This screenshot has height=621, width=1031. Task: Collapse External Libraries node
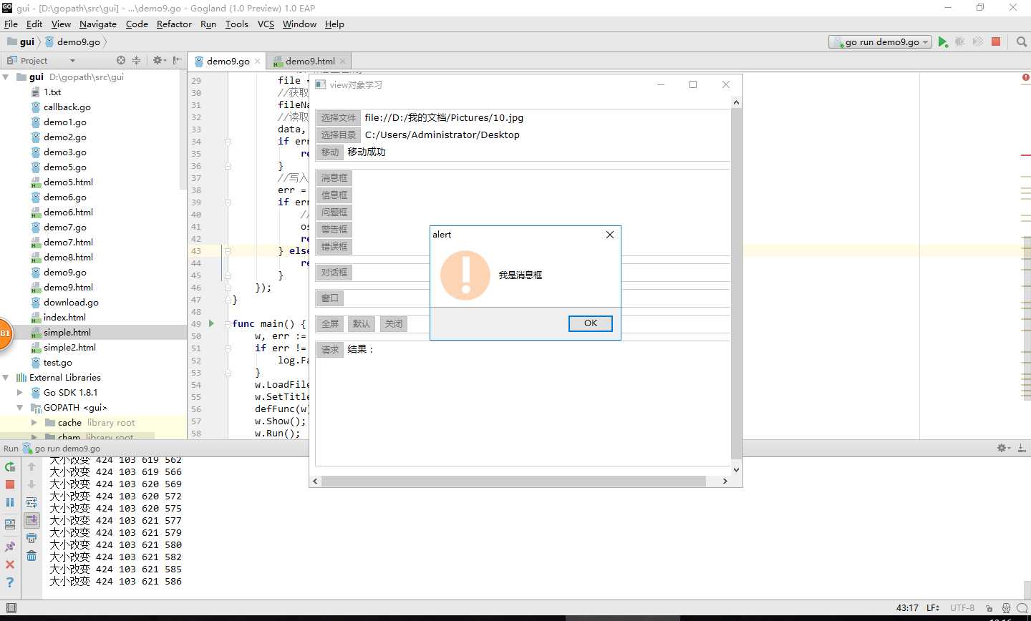coord(6,377)
